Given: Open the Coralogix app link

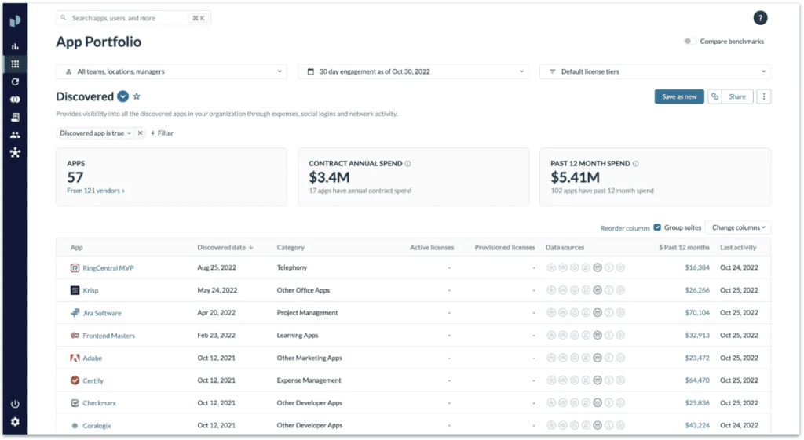Looking at the screenshot, I should (97, 426).
